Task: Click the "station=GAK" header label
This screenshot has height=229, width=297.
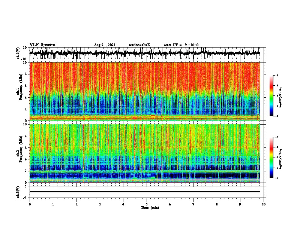Action: coord(139,45)
